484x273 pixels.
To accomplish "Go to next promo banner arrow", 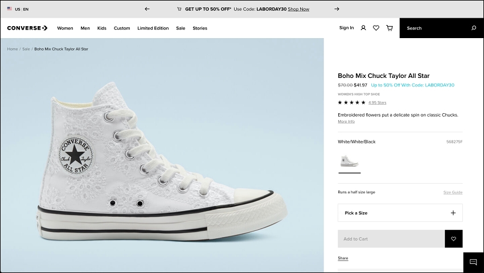I will pos(337,9).
